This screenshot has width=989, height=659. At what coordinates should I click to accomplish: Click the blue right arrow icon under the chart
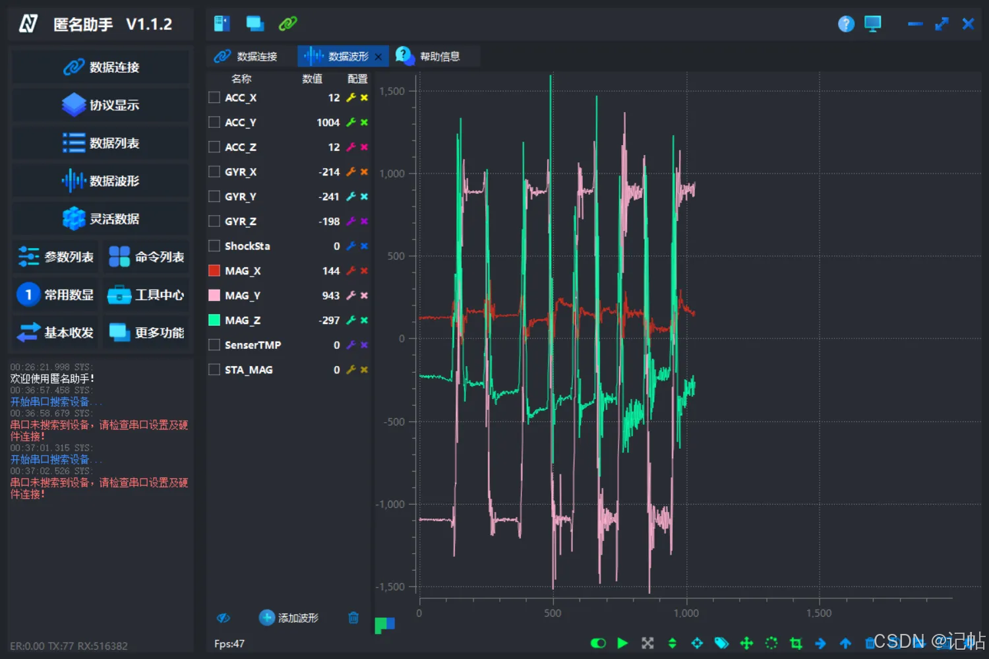click(x=821, y=643)
